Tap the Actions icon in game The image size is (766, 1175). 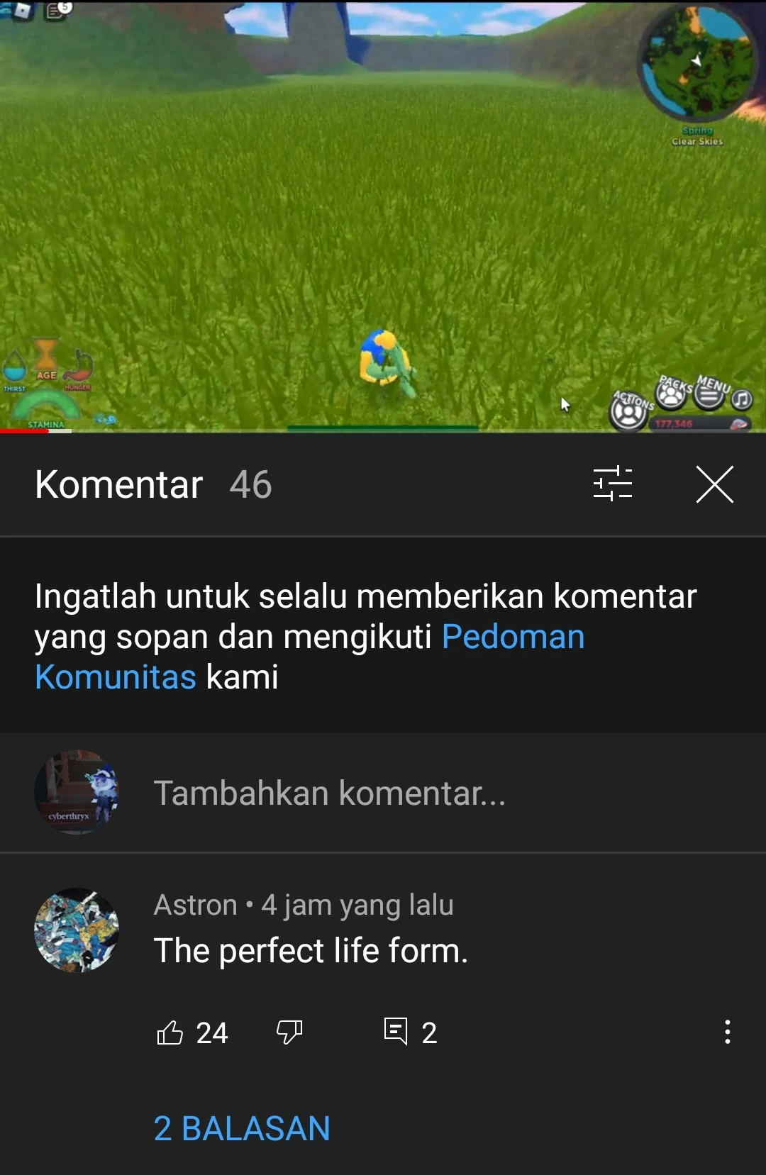(629, 411)
